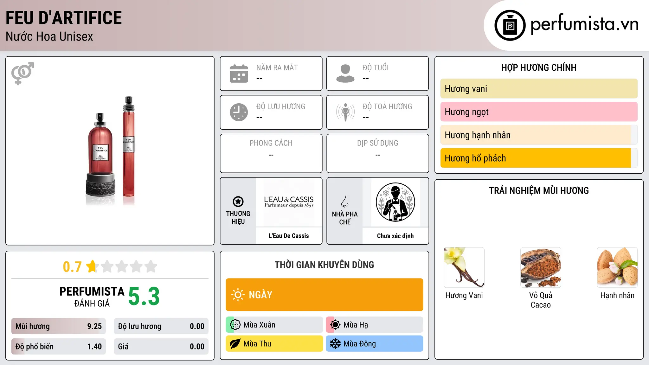Viewport: 649px width, 365px height.
Task: Click the 0.7 user rating value
Action: click(x=72, y=267)
